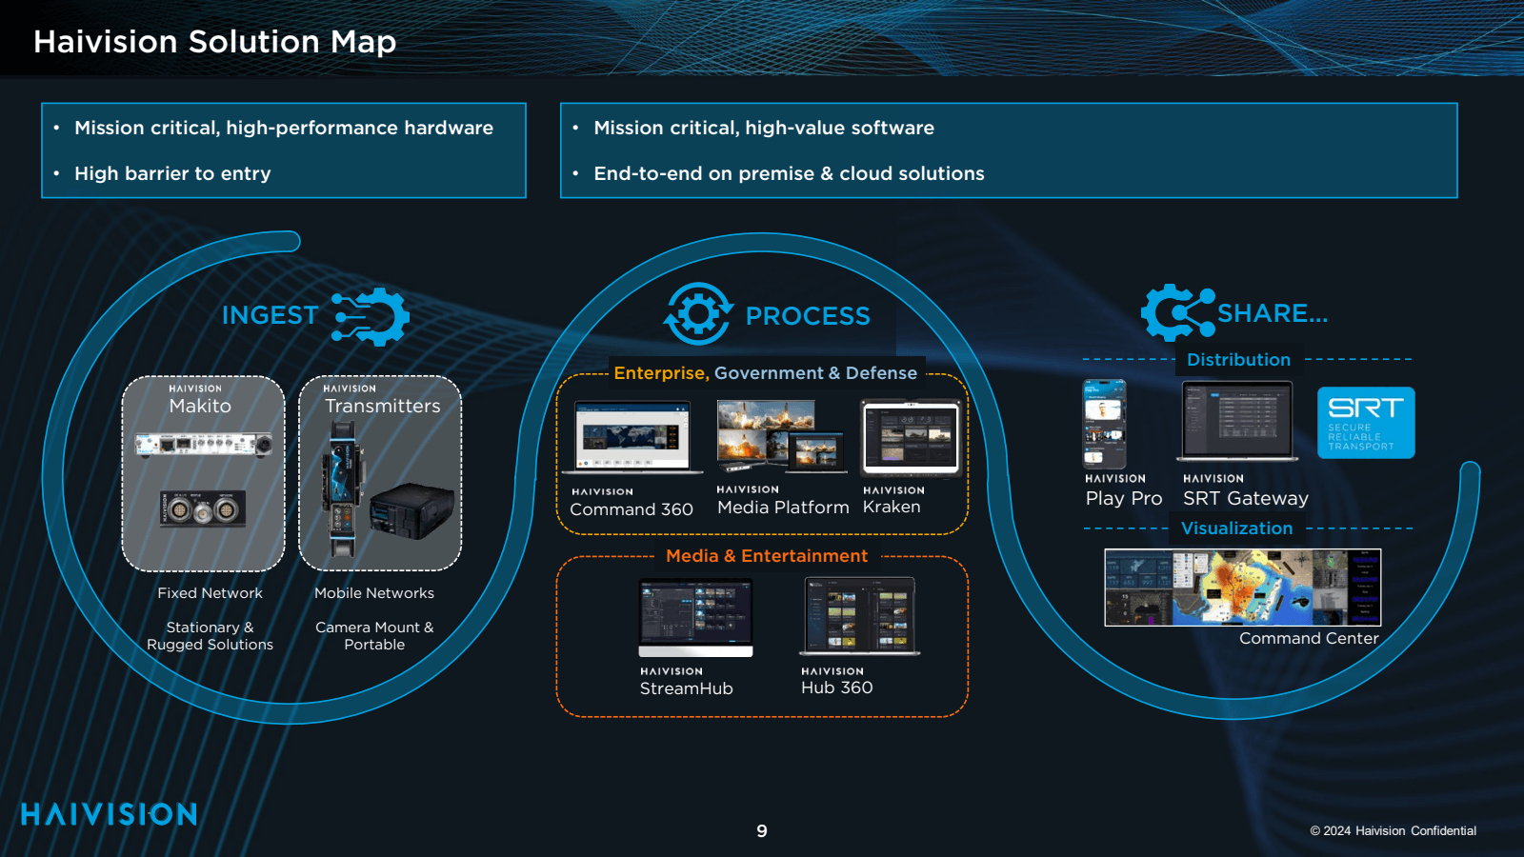Click the PROCESS circular gear icon

(x=698, y=313)
